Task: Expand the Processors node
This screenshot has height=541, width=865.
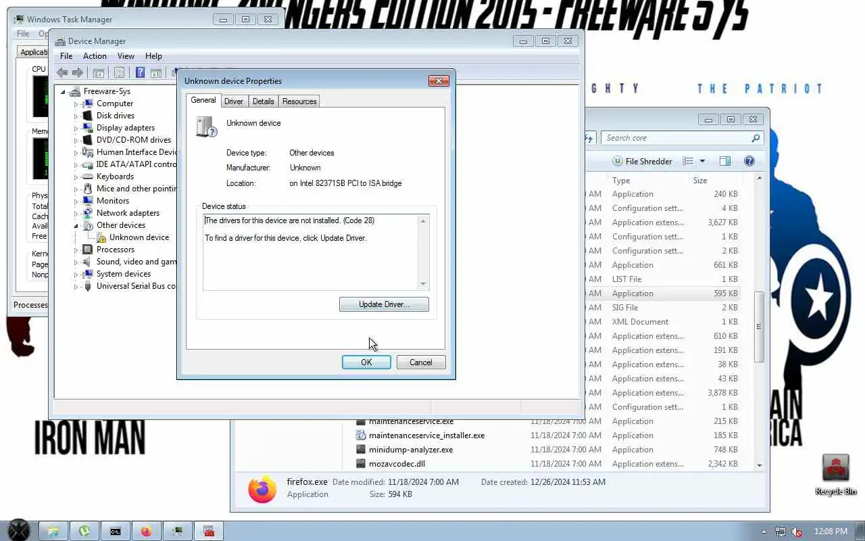Action: (76, 250)
